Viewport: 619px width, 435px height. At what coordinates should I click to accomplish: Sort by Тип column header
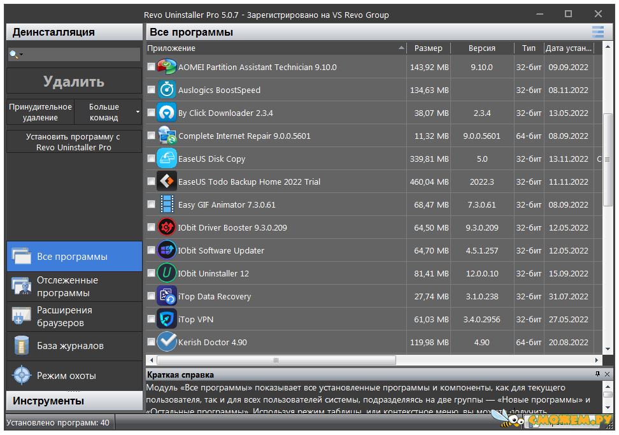click(x=529, y=48)
